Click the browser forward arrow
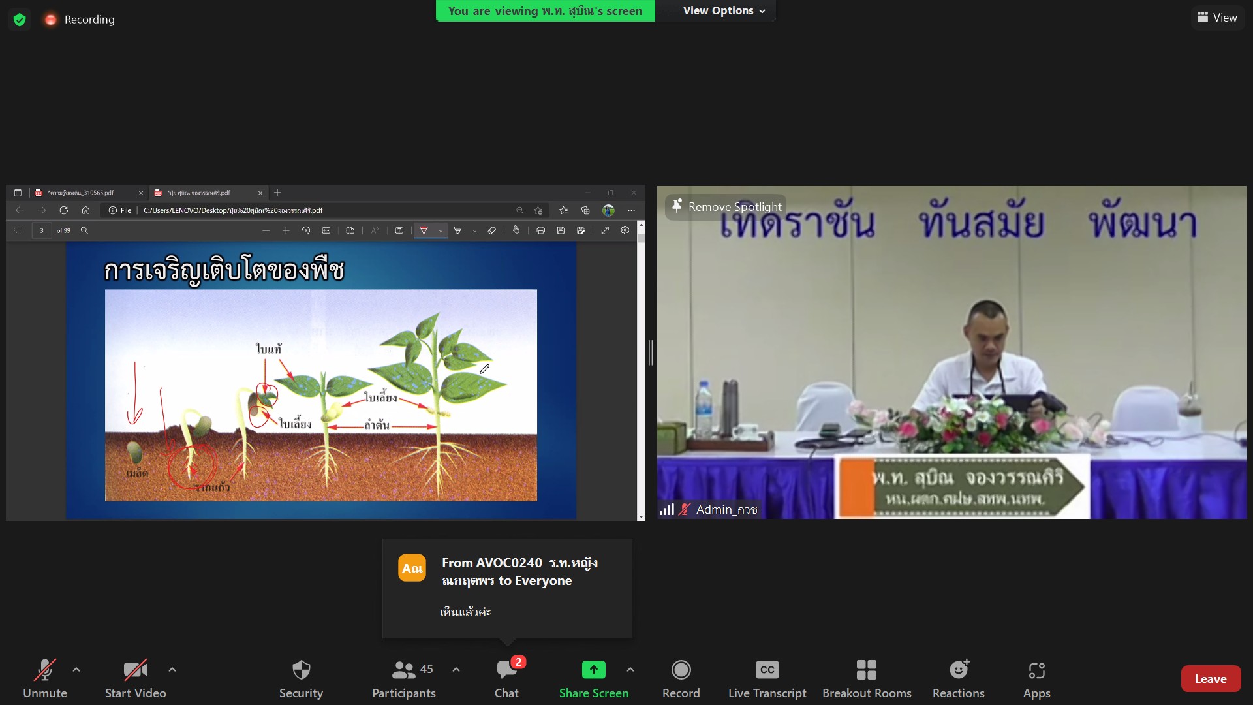 tap(42, 210)
